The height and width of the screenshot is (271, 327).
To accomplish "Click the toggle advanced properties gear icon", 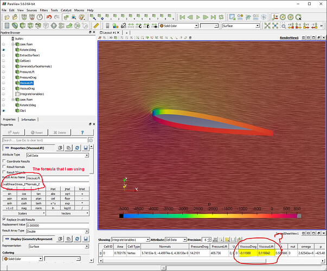I will click(91, 140).
